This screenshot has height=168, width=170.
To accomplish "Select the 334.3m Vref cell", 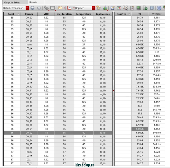I will pos(157,87).
